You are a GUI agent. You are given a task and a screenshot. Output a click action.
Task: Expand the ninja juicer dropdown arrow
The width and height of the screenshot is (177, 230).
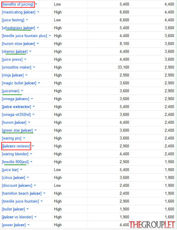(x=26, y=75)
